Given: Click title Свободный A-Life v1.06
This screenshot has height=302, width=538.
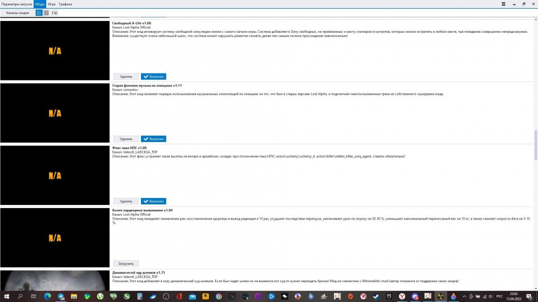Looking at the screenshot, I should pyautogui.click(x=132, y=23).
